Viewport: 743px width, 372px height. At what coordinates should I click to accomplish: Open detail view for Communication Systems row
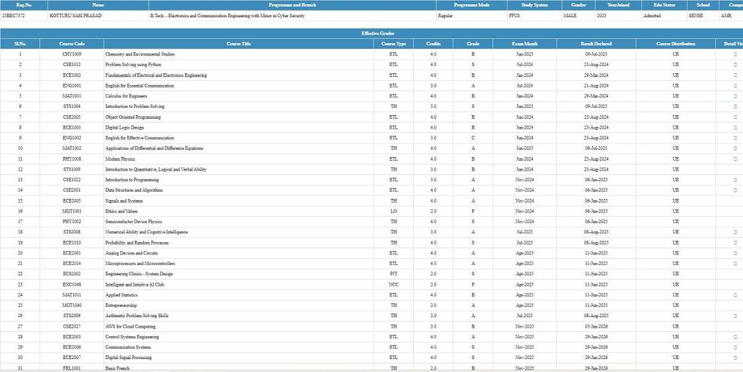point(735,347)
